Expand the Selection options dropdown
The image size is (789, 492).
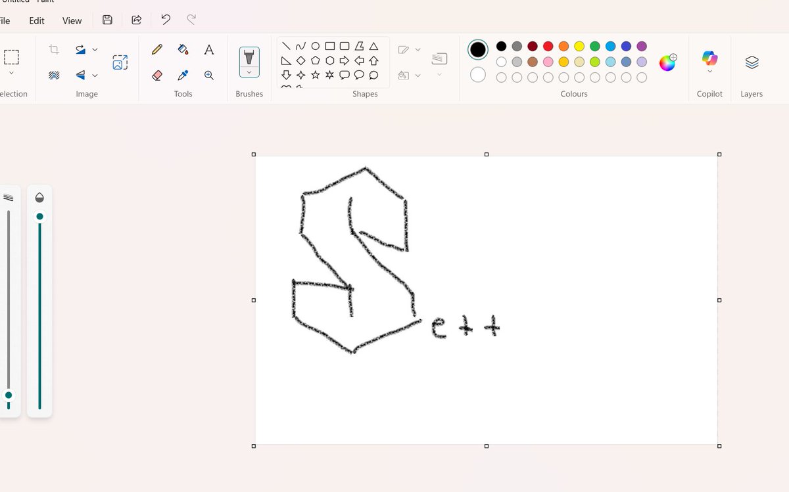(11, 73)
